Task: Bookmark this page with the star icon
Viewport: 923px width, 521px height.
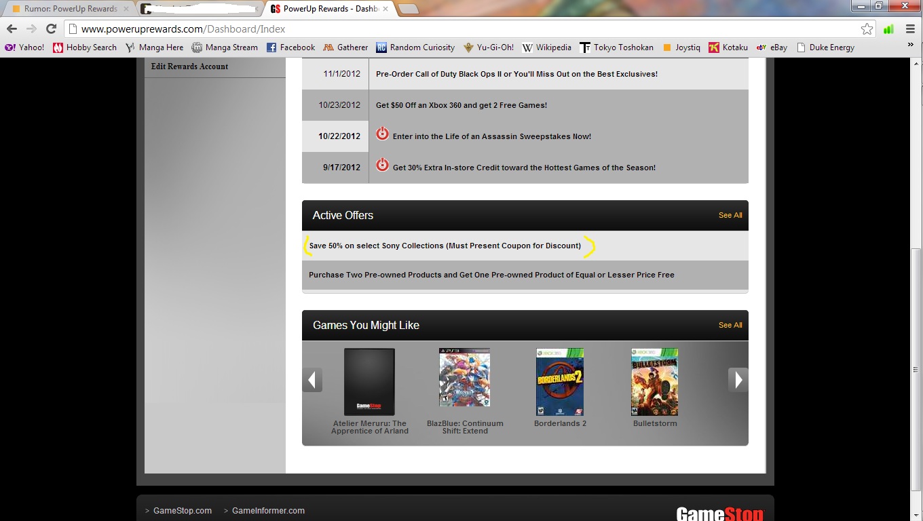Action: (x=867, y=29)
